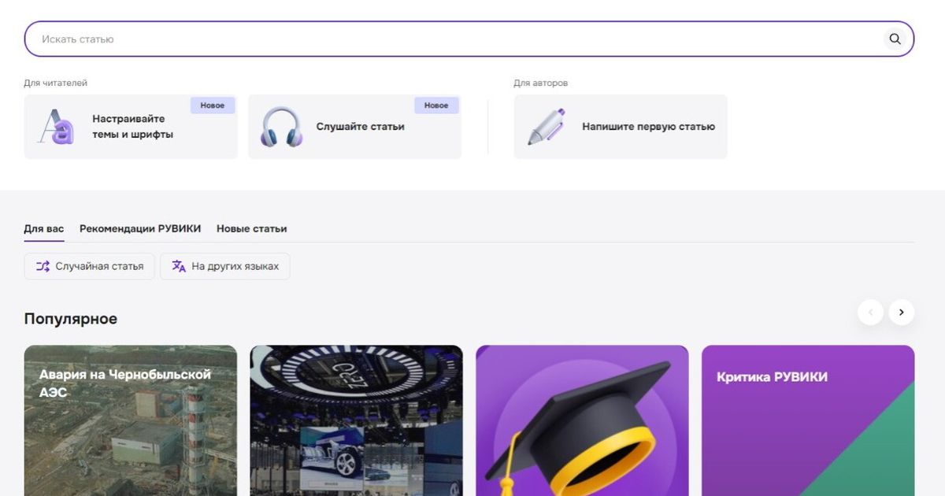This screenshot has height=496, width=945.
Task: Click the pen icon for authors
Action: 547,127
